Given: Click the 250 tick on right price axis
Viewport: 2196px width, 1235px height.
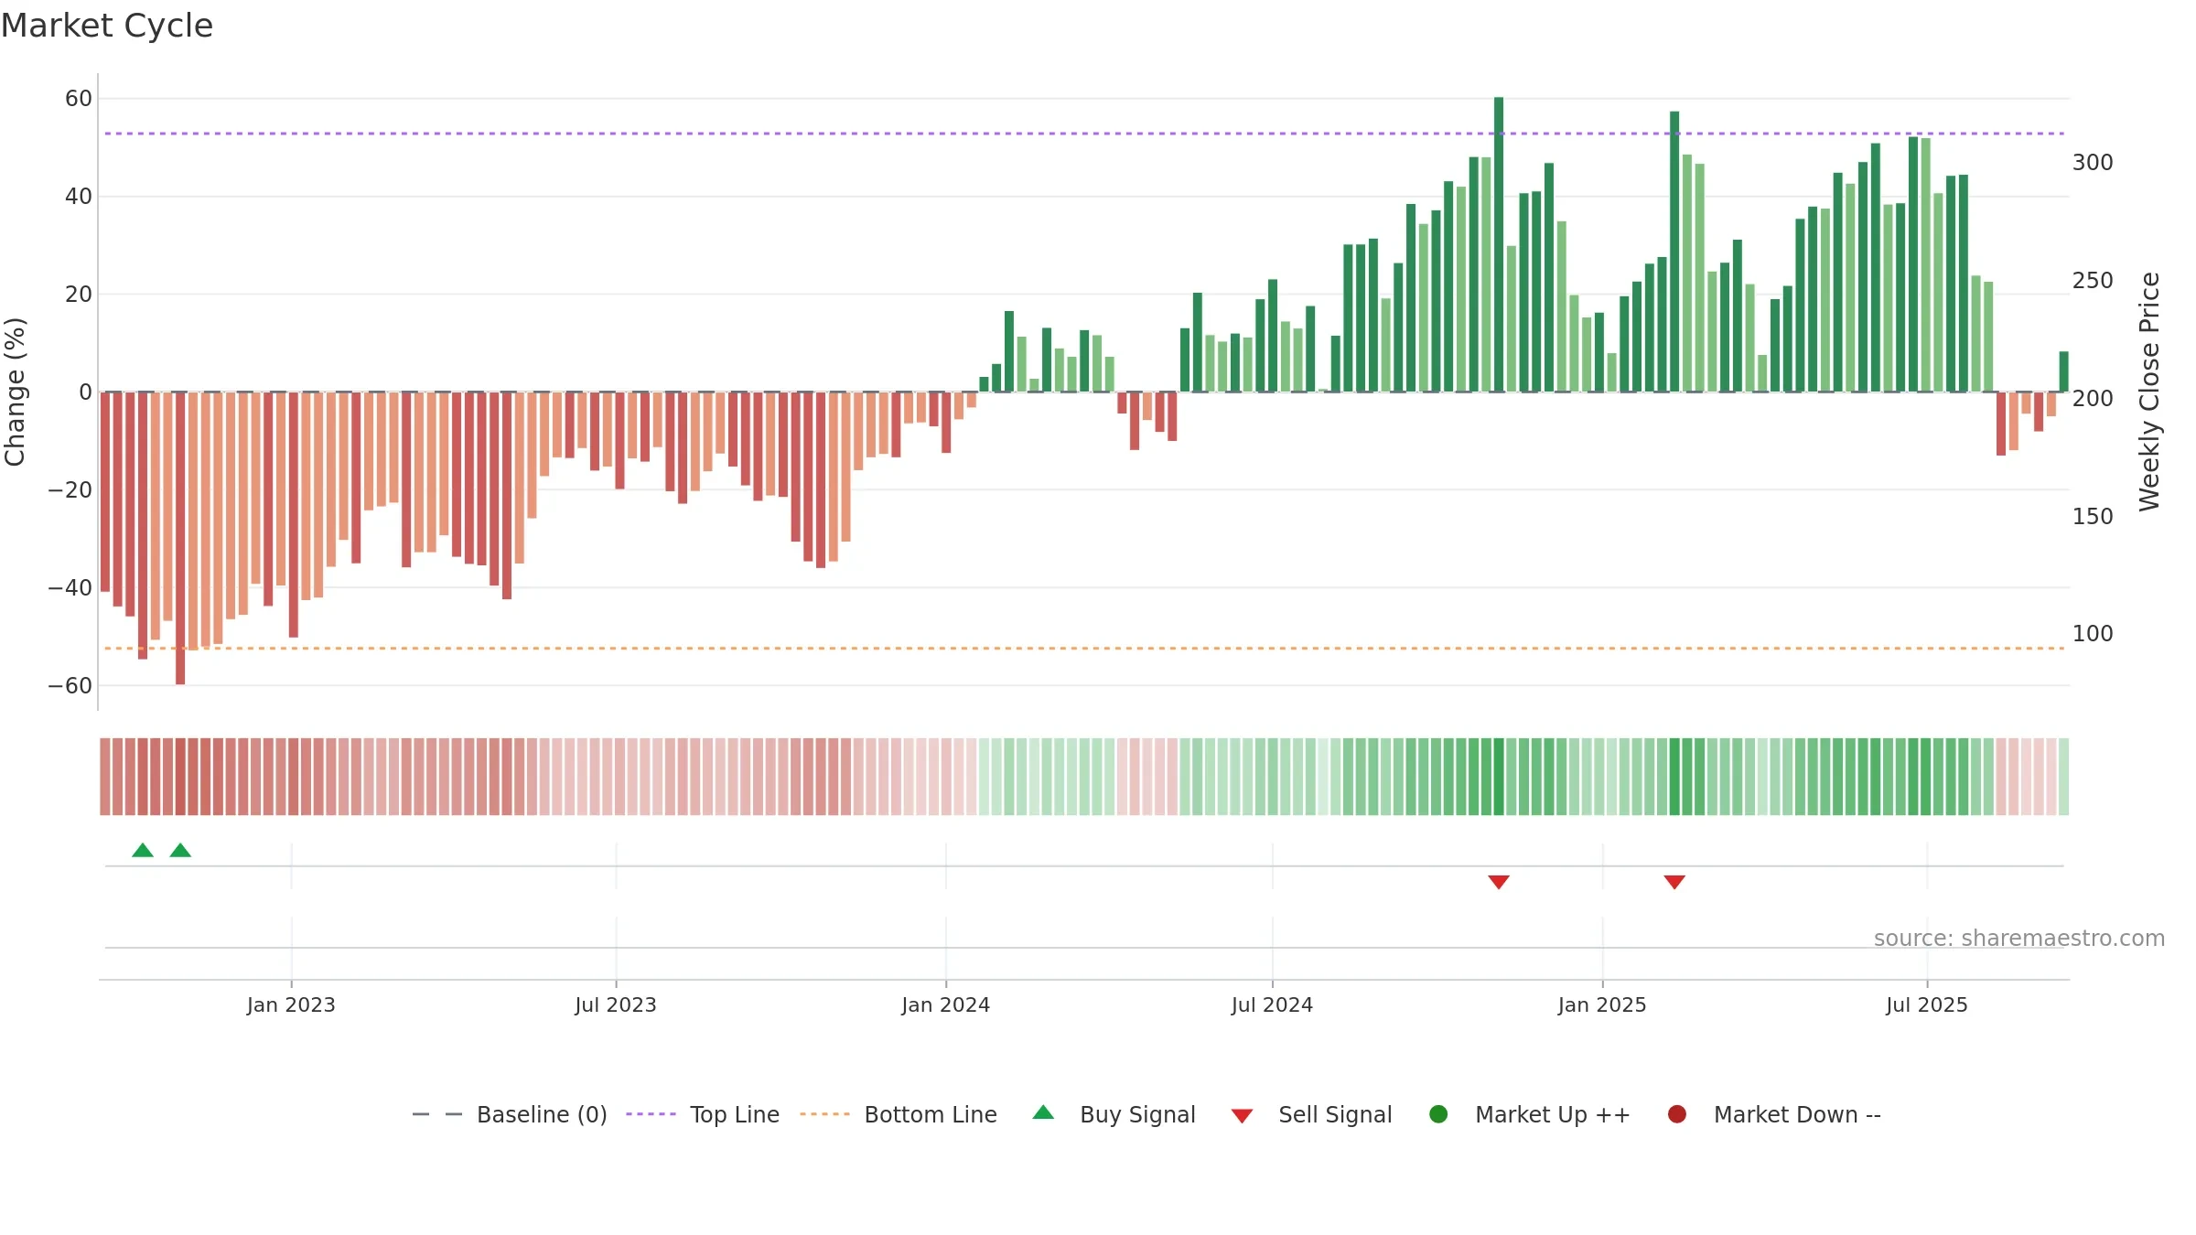Looking at the screenshot, I should click(2093, 281).
